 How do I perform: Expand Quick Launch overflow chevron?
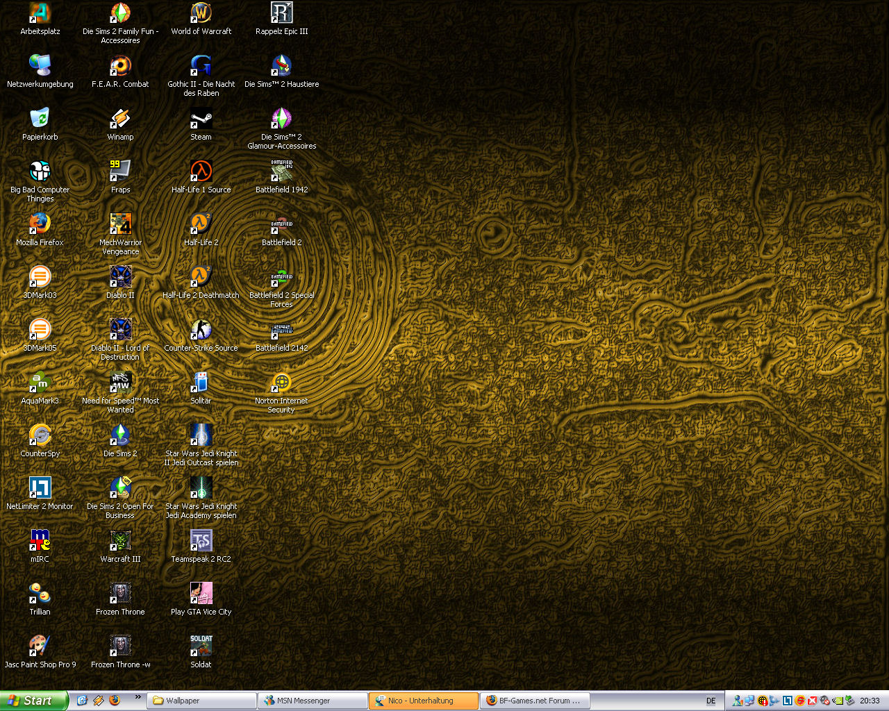(138, 697)
